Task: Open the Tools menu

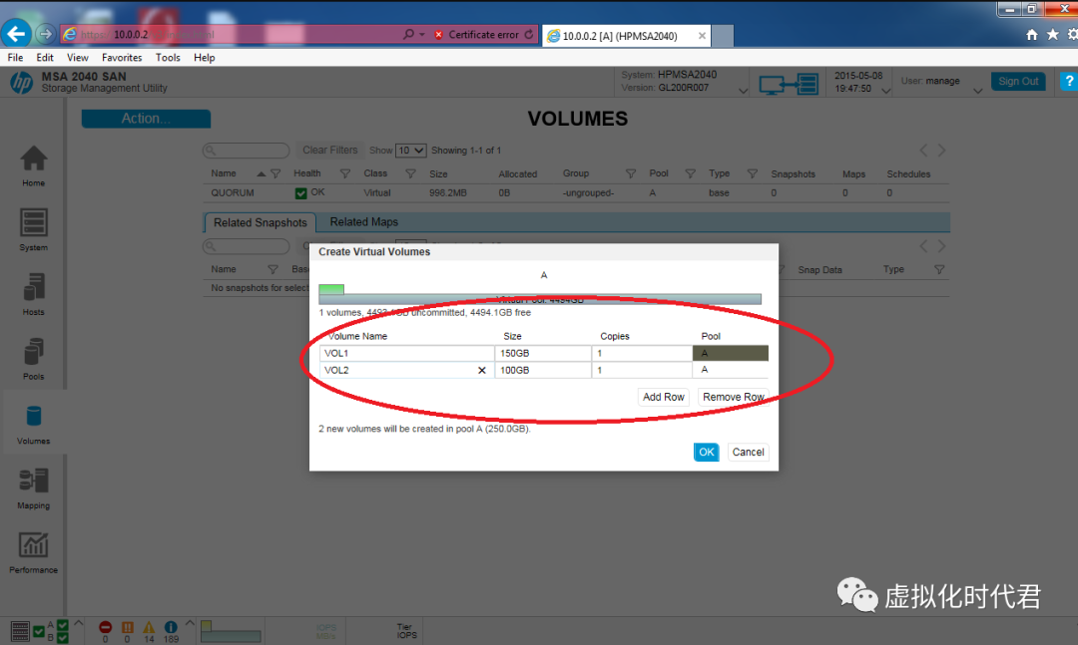Action: click(168, 58)
